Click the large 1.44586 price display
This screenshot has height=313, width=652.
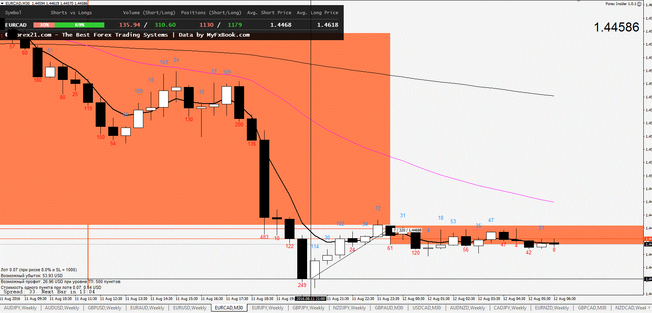pos(617,27)
